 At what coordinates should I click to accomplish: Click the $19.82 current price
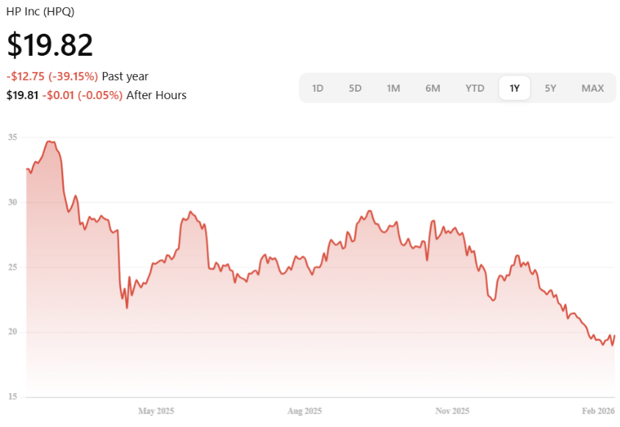pos(50,45)
